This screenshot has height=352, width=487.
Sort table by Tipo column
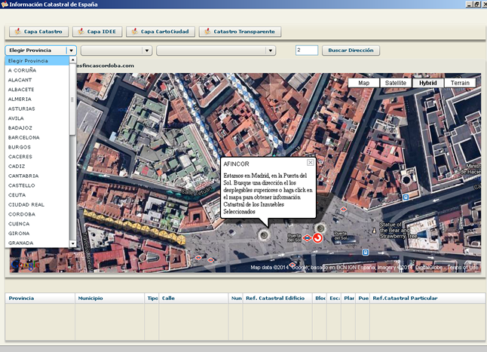coord(152,298)
